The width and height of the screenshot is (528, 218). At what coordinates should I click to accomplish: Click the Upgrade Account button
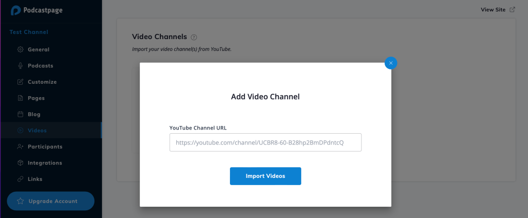(51, 201)
